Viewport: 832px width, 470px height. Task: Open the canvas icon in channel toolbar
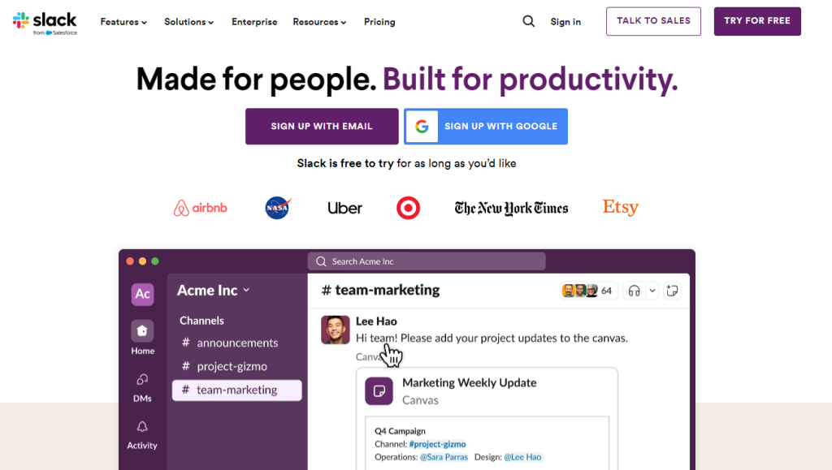pos(672,290)
